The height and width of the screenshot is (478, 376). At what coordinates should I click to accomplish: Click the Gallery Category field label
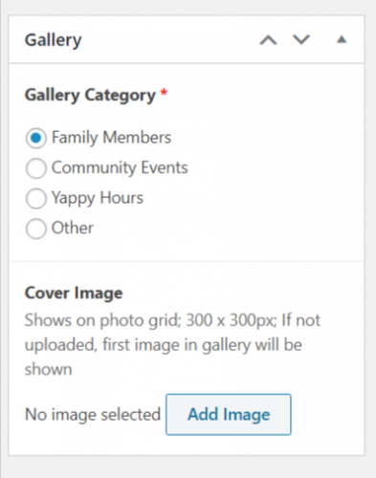point(90,96)
